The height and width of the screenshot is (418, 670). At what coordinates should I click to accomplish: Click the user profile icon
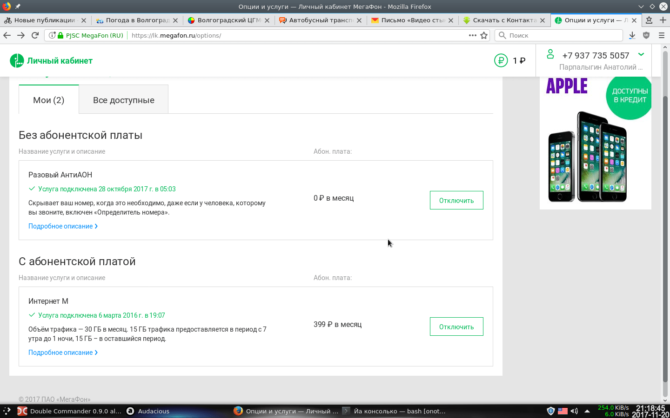[550, 54]
